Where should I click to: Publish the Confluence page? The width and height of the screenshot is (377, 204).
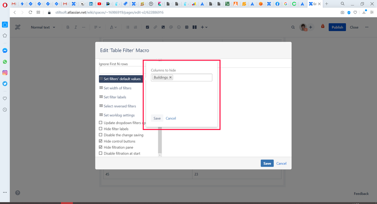point(337,27)
